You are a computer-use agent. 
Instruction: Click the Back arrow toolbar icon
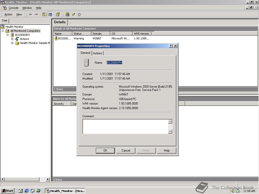[31, 14]
